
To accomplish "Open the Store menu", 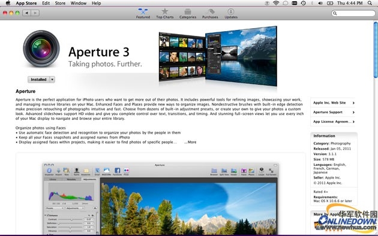I will coord(60,3).
